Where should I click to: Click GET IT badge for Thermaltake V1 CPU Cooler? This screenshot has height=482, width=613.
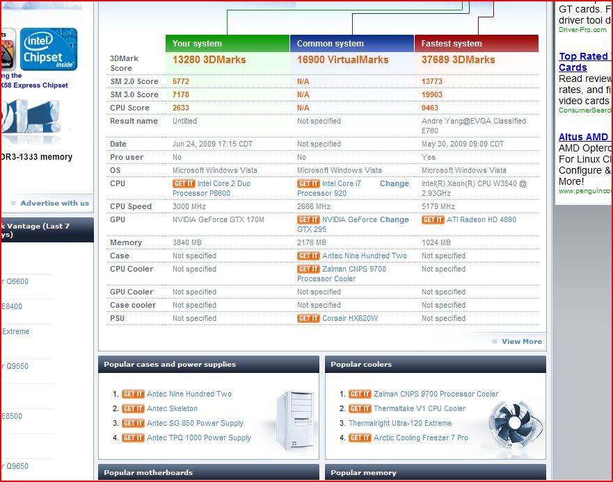point(360,408)
